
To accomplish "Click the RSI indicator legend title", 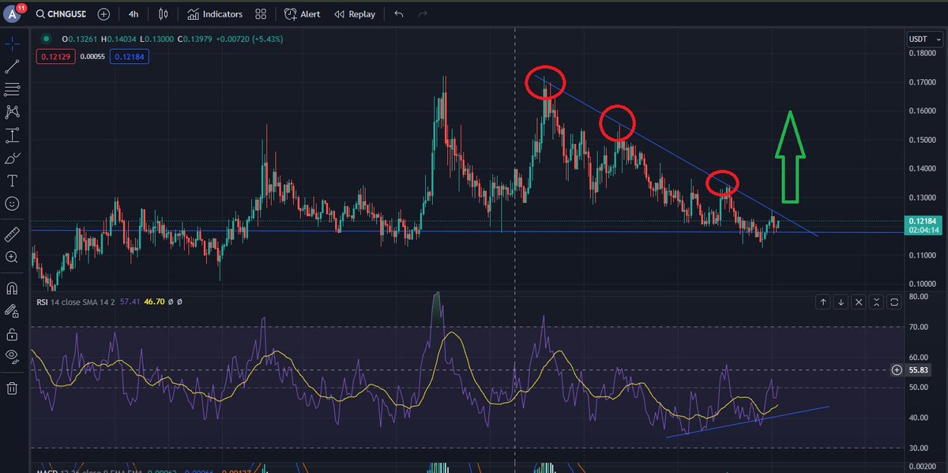I will click(x=42, y=302).
